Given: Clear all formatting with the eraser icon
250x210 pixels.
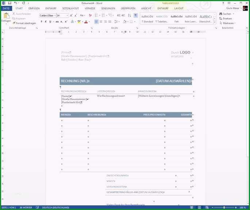Looking at the screenshot, I should 90,15.
